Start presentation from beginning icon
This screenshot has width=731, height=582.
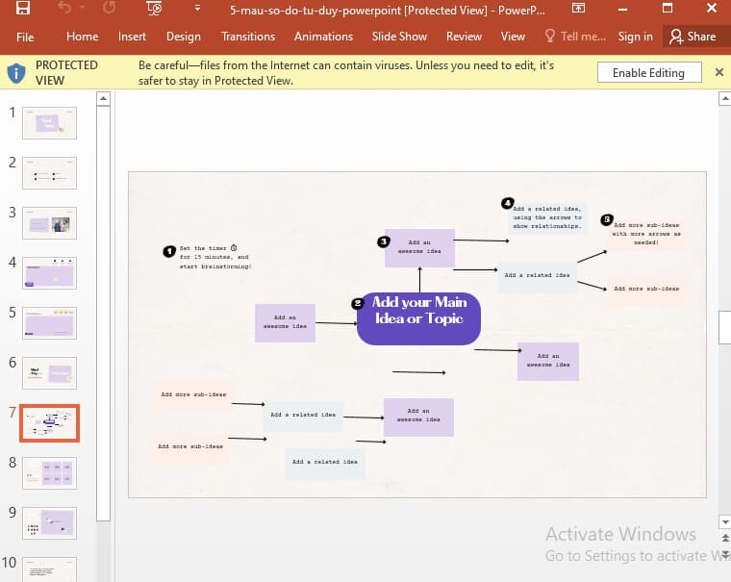point(154,8)
